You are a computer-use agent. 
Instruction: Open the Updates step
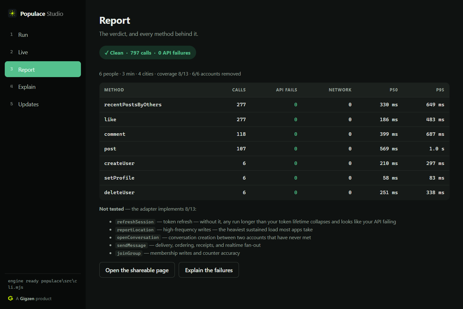[43, 104]
